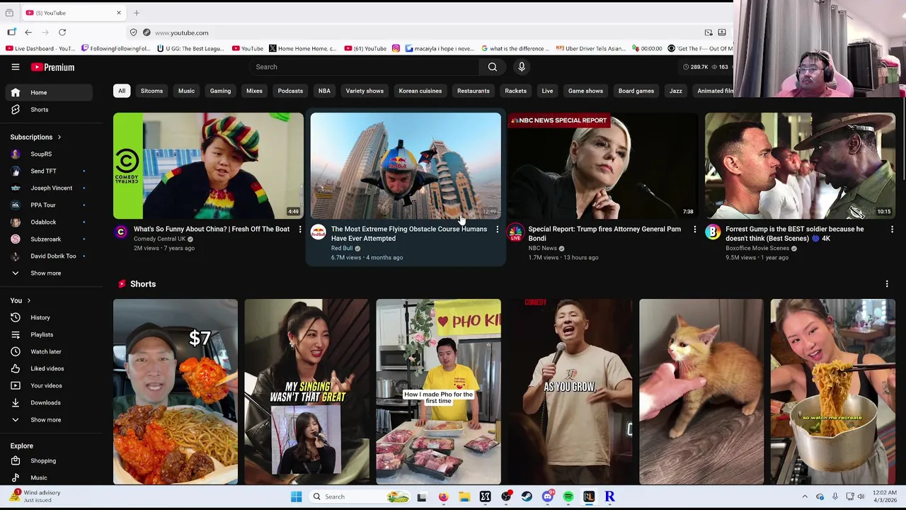906x510 pixels.
Task: Click the Boxoffice Movie Scenes channel name
Action: [x=757, y=248]
